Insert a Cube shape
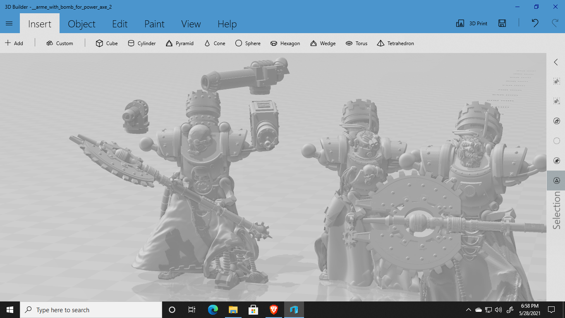This screenshot has width=565, height=318. [x=107, y=43]
